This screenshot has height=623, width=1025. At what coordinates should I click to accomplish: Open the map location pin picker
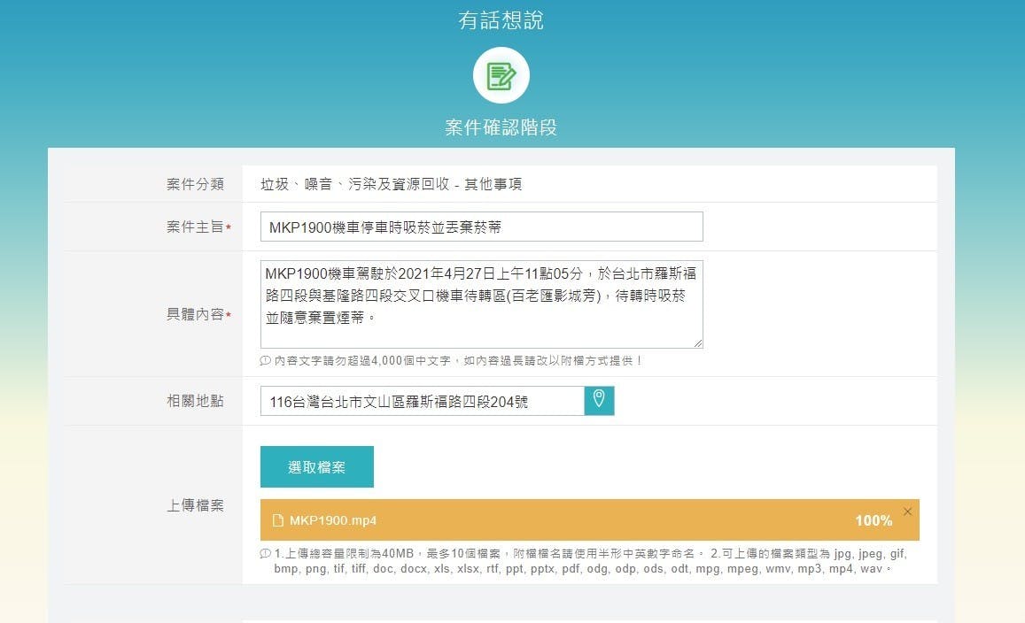[x=599, y=400]
